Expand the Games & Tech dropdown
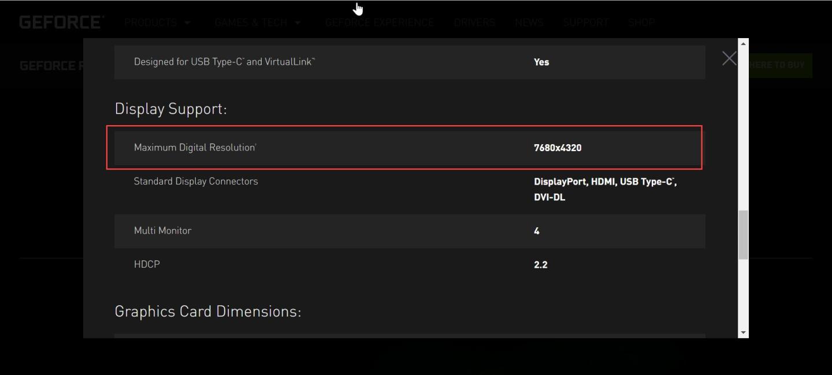 257,22
